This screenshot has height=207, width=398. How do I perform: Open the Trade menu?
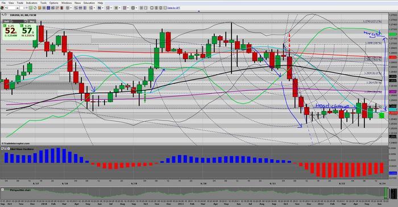[x=20, y=3]
